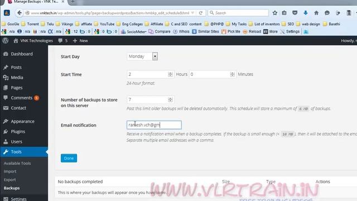Click the Start Time minutes stepper
The width and height of the screenshot is (357, 201).
(x=232, y=74)
